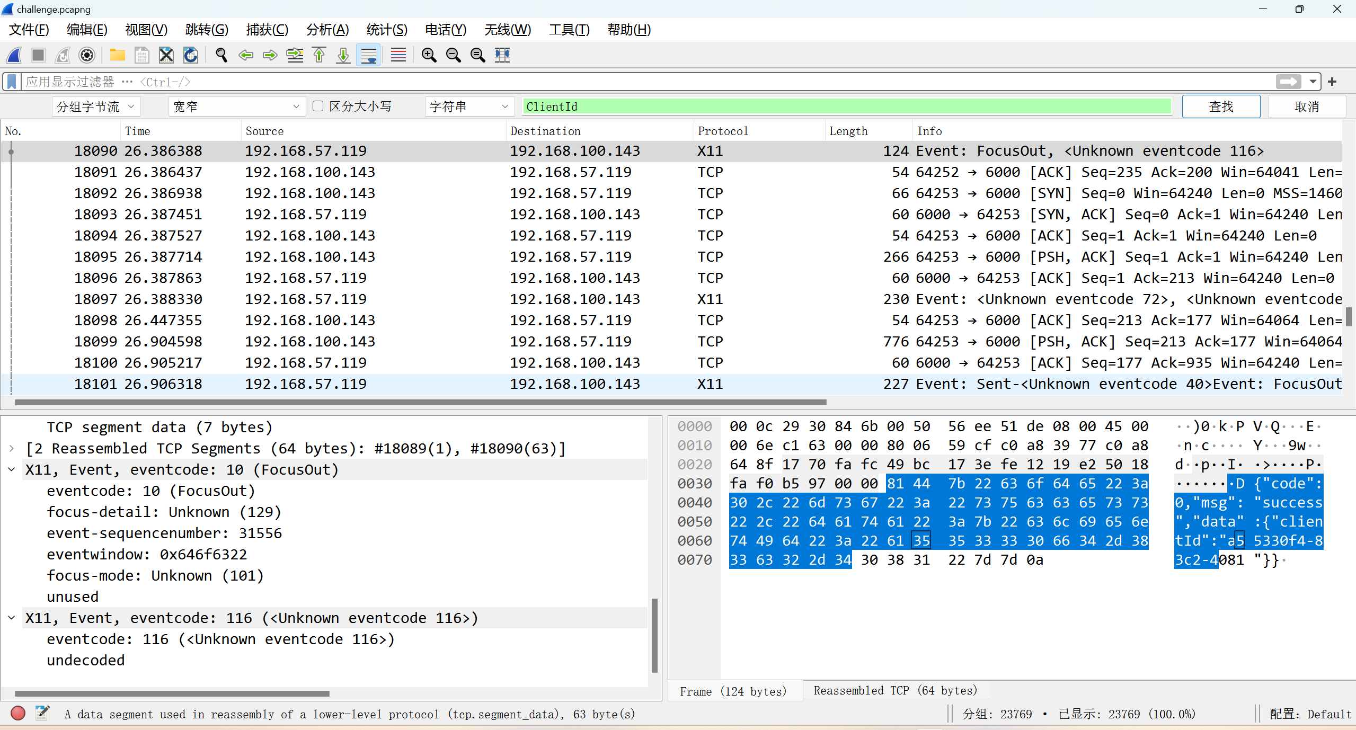
Task: Switch to Reassembled TCP (64 bytes) tab
Action: click(895, 690)
